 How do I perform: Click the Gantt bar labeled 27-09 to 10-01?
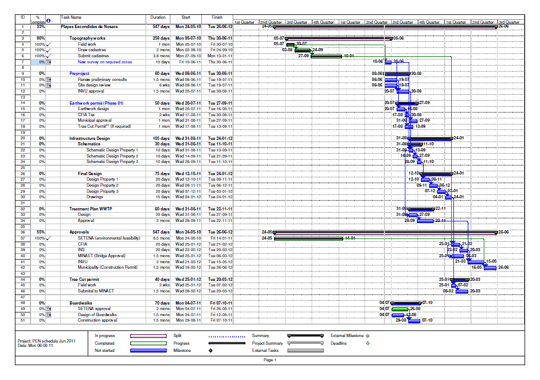(x=327, y=56)
